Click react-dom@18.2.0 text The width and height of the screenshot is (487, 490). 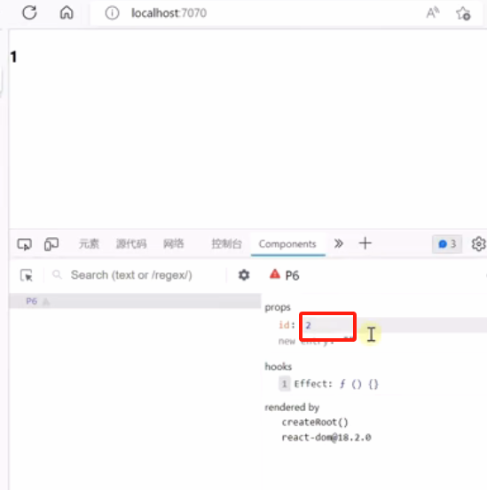326,438
